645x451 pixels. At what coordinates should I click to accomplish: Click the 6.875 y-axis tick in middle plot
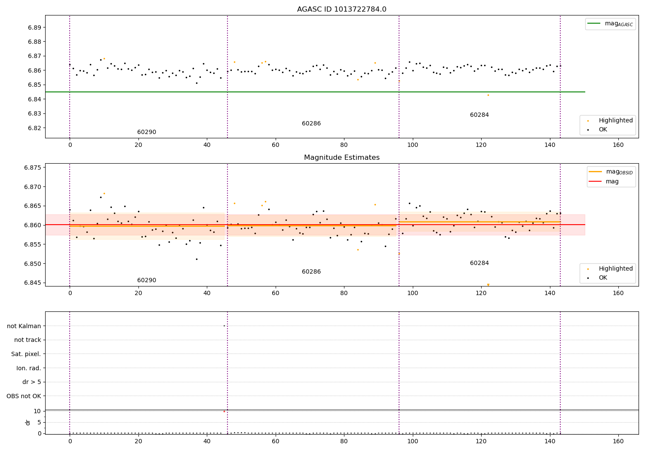tap(33, 167)
